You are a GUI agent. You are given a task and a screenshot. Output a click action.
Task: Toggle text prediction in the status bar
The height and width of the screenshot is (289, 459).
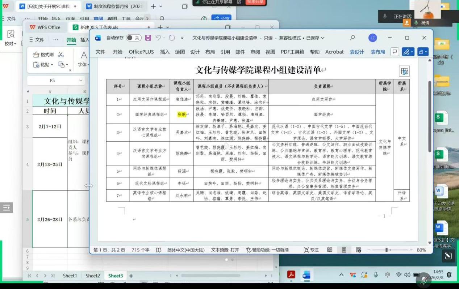pyautogui.click(x=225, y=250)
